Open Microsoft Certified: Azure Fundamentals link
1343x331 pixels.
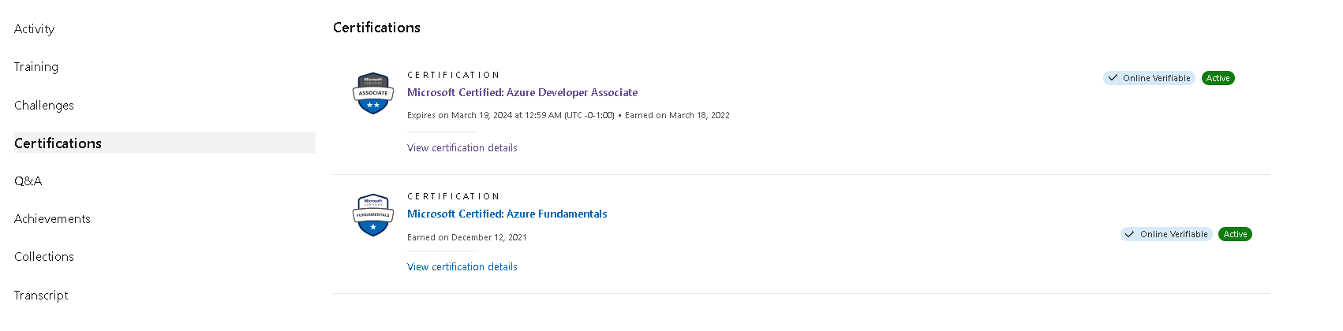pyautogui.click(x=507, y=214)
